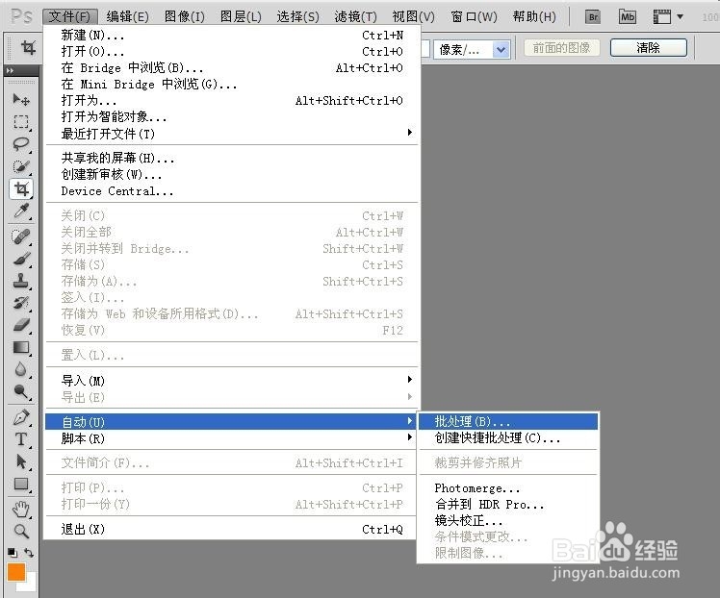
Task: Expand the 导入(M) submenu
Action: tap(232, 380)
